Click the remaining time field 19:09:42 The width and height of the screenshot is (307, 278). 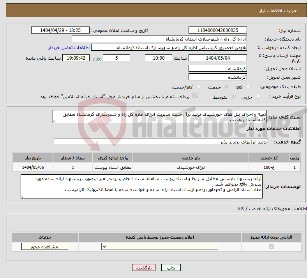[x=76, y=58]
